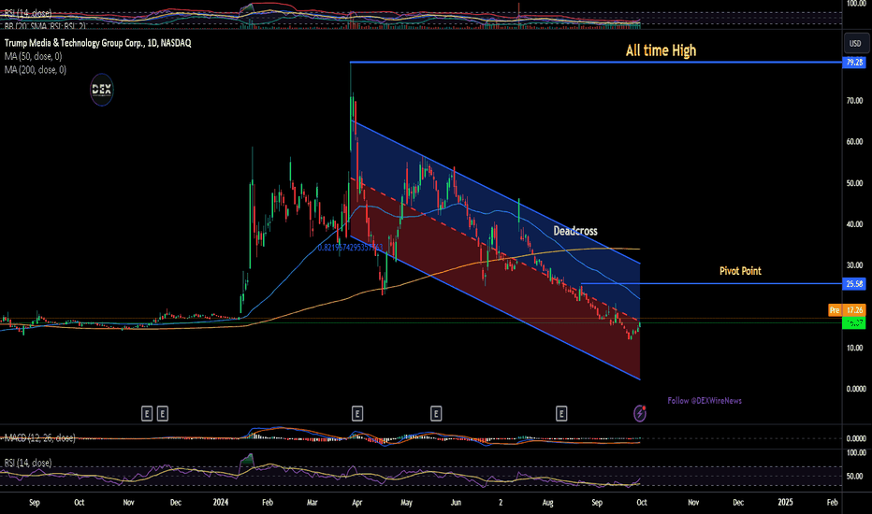Image resolution: width=872 pixels, height=514 pixels.
Task: Open the earnings E marker between May and June
Action: [x=436, y=413]
